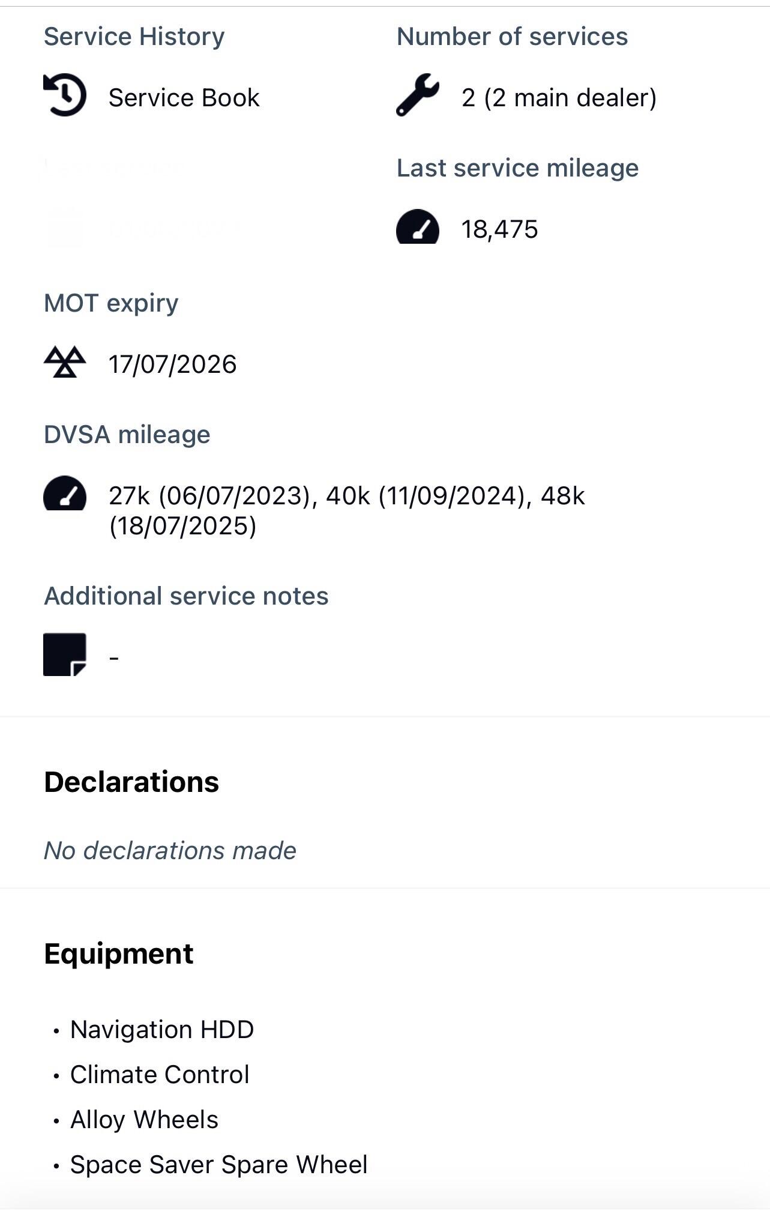Tap the Declarations heading
This screenshot has height=1211, width=770.
pos(131,782)
